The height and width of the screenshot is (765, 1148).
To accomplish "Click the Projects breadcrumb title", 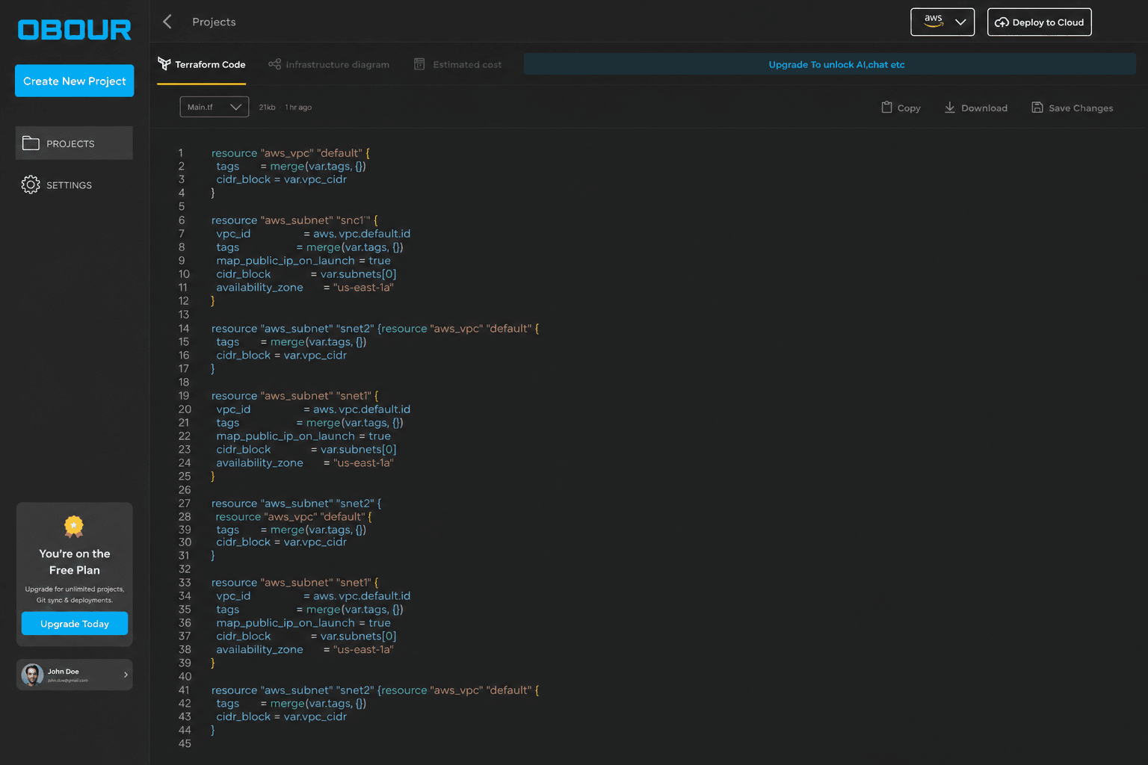I will (214, 22).
